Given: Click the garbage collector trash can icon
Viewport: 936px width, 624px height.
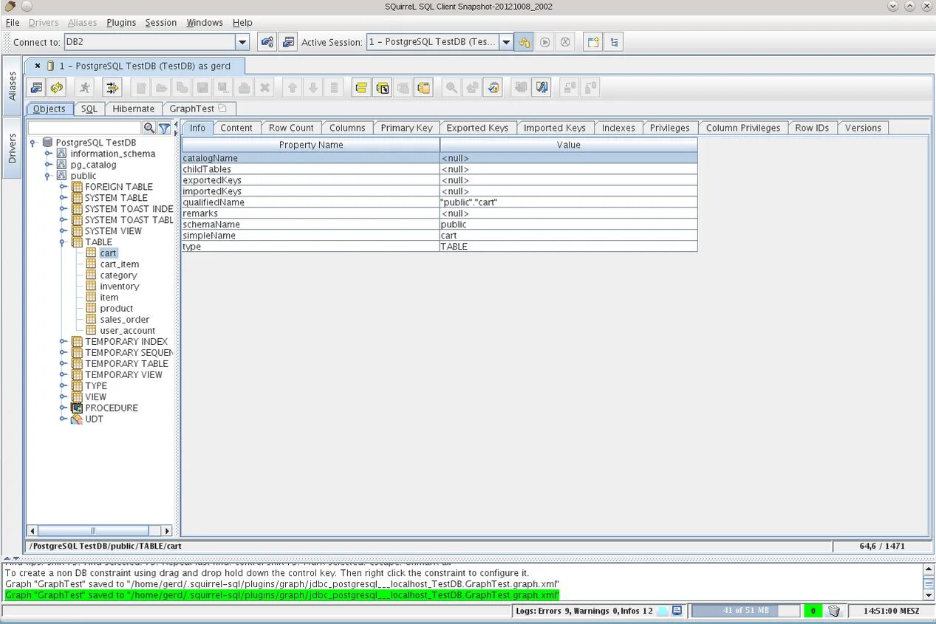Looking at the screenshot, I should point(834,611).
